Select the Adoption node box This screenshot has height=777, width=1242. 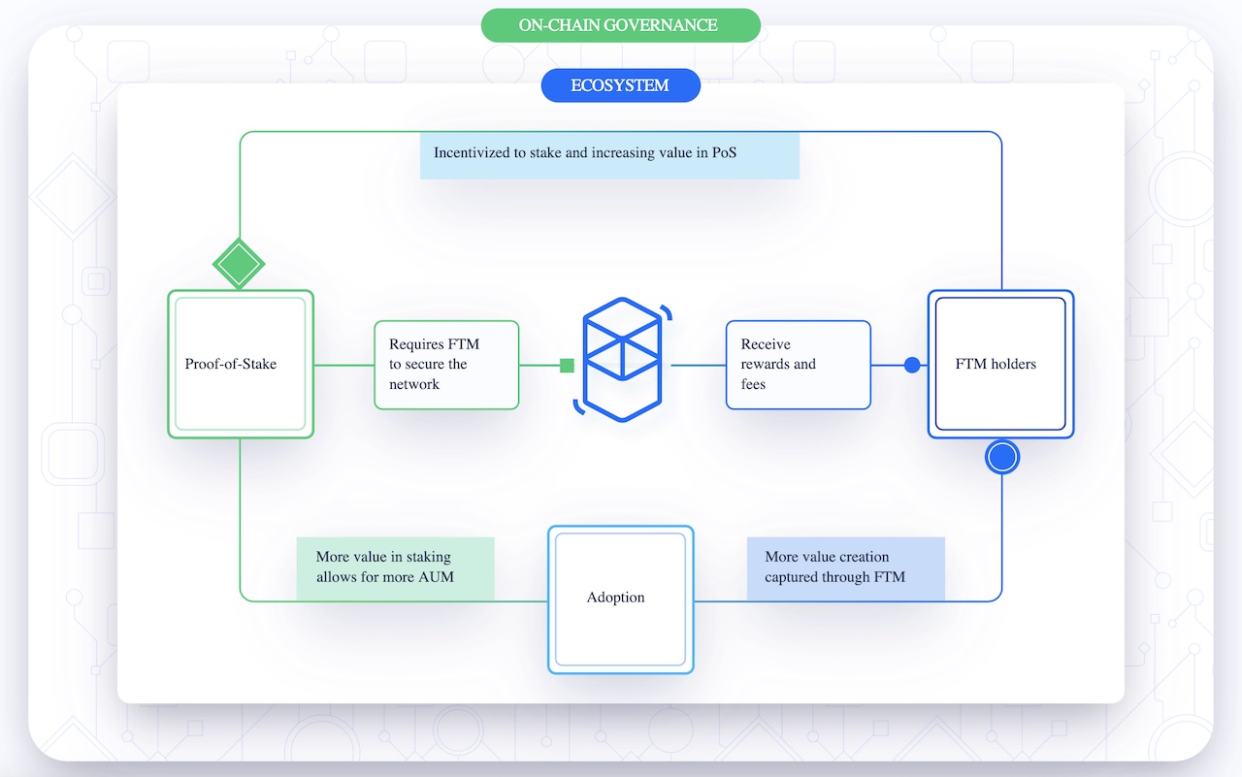(x=621, y=599)
